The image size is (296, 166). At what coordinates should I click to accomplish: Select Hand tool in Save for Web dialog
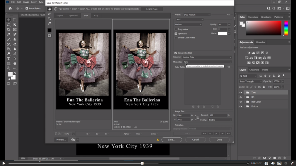coord(50,9)
